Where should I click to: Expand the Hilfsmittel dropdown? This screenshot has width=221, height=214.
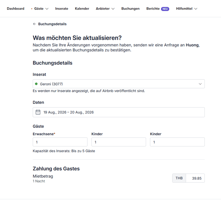[x=186, y=9]
